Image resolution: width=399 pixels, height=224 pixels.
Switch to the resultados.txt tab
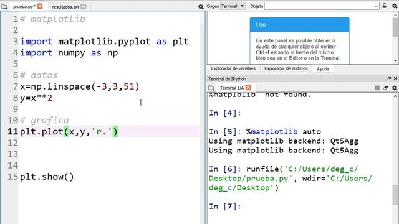click(65, 7)
